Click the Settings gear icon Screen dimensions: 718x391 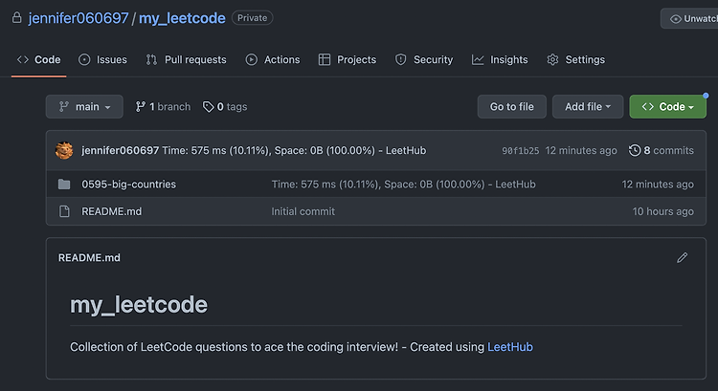552,60
